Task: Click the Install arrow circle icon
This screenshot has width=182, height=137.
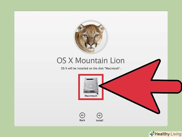Action: click(x=99, y=115)
